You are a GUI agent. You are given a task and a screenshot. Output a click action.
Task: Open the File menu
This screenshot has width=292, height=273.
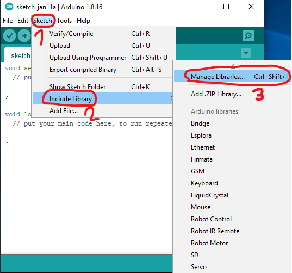[x=8, y=21]
